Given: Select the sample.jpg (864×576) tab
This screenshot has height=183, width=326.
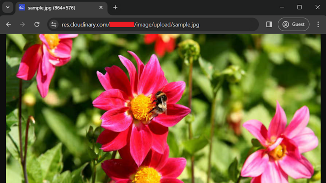Looking at the screenshot, I should 62,8.
